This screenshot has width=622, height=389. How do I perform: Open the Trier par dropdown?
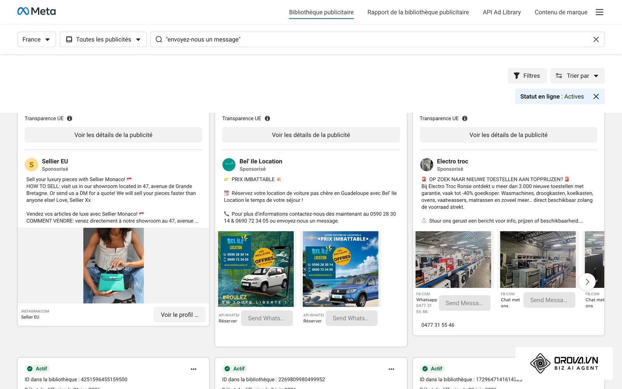577,75
